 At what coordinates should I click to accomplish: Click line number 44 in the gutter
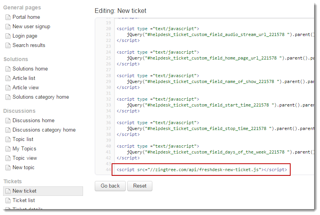click(x=108, y=170)
